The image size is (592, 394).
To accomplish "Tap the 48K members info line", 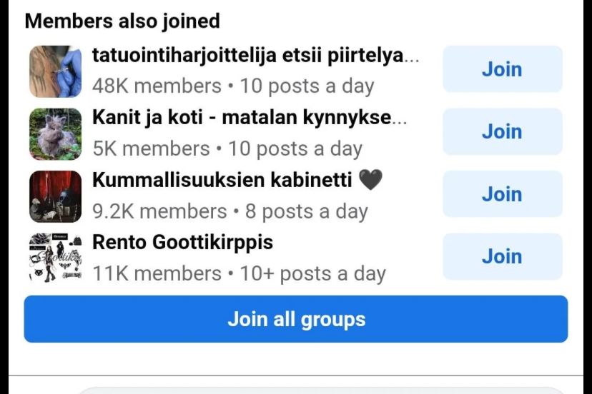I will (x=233, y=86).
